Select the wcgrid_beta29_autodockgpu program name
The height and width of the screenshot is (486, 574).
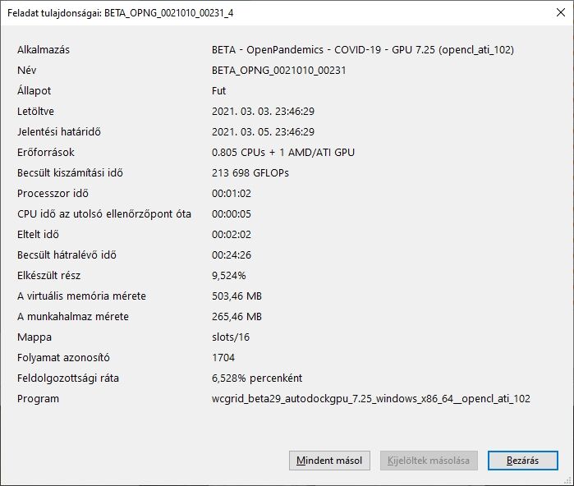coord(371,398)
